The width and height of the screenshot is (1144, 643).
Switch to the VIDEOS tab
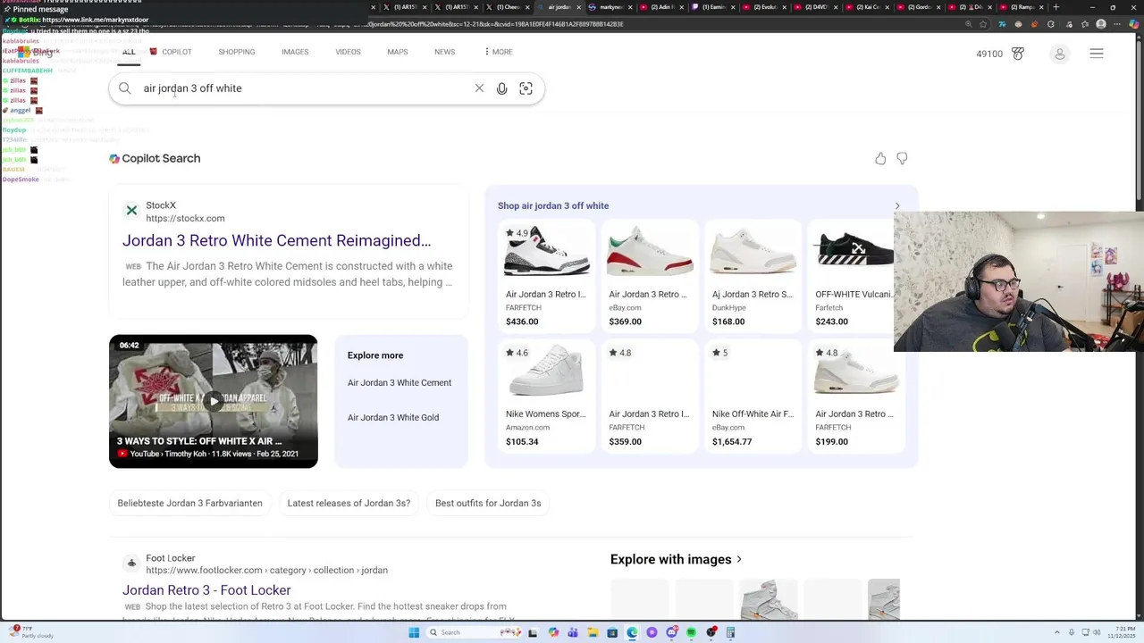pos(348,52)
